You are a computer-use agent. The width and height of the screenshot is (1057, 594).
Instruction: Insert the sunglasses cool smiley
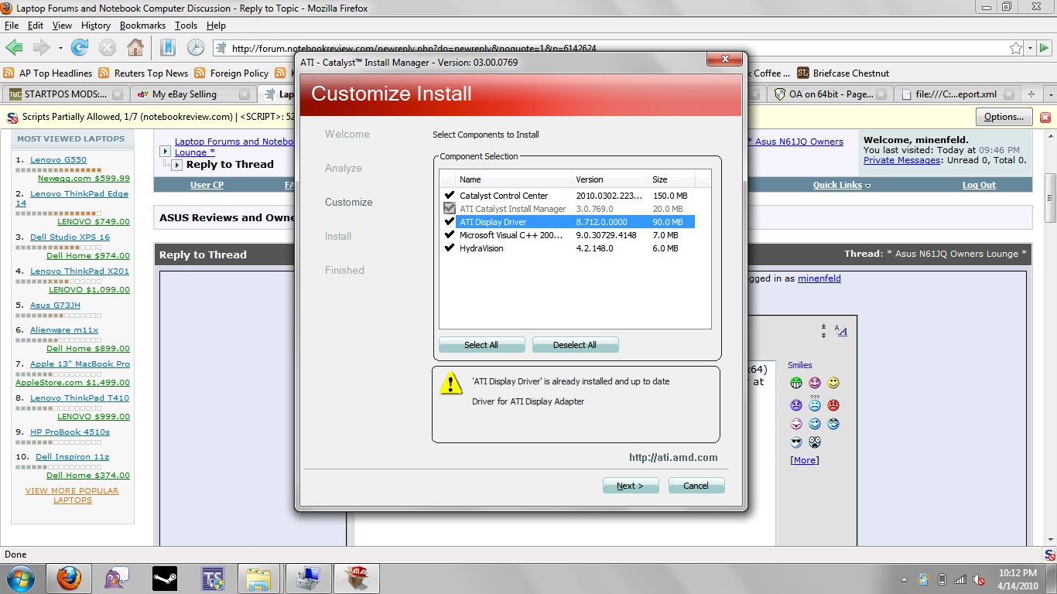pos(796,442)
